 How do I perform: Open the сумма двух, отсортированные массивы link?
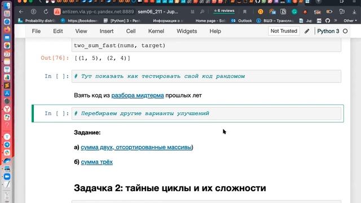click(136, 147)
